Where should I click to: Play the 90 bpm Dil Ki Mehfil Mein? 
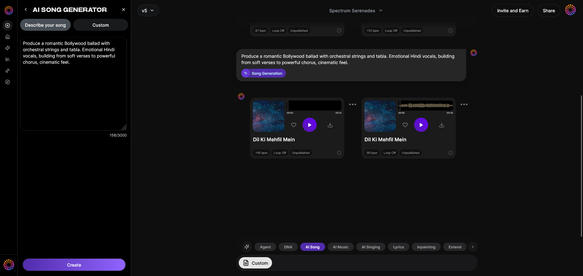click(421, 125)
